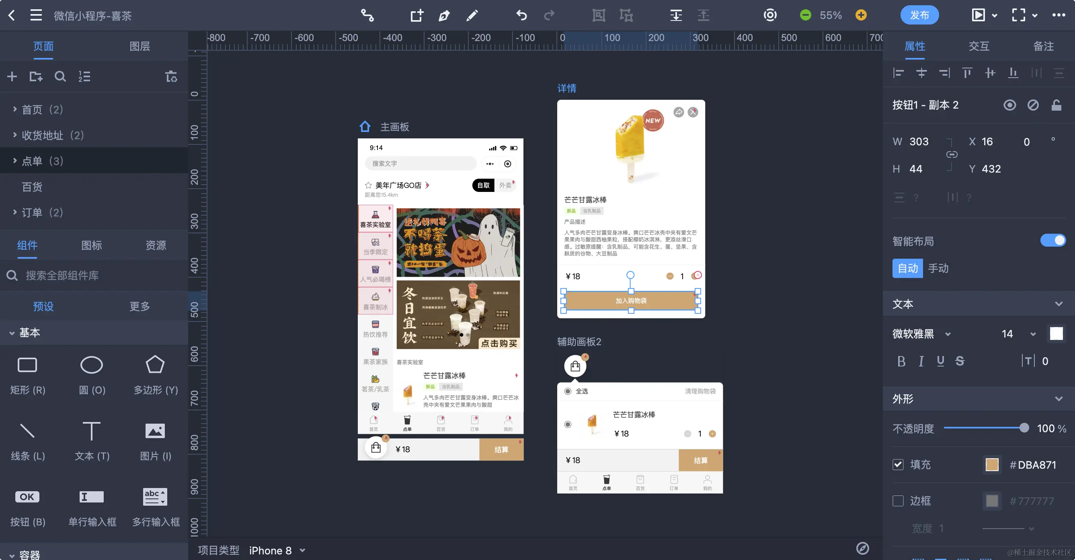Select the pencil tool in toolbar
This screenshot has height=560, width=1075.
click(x=472, y=15)
